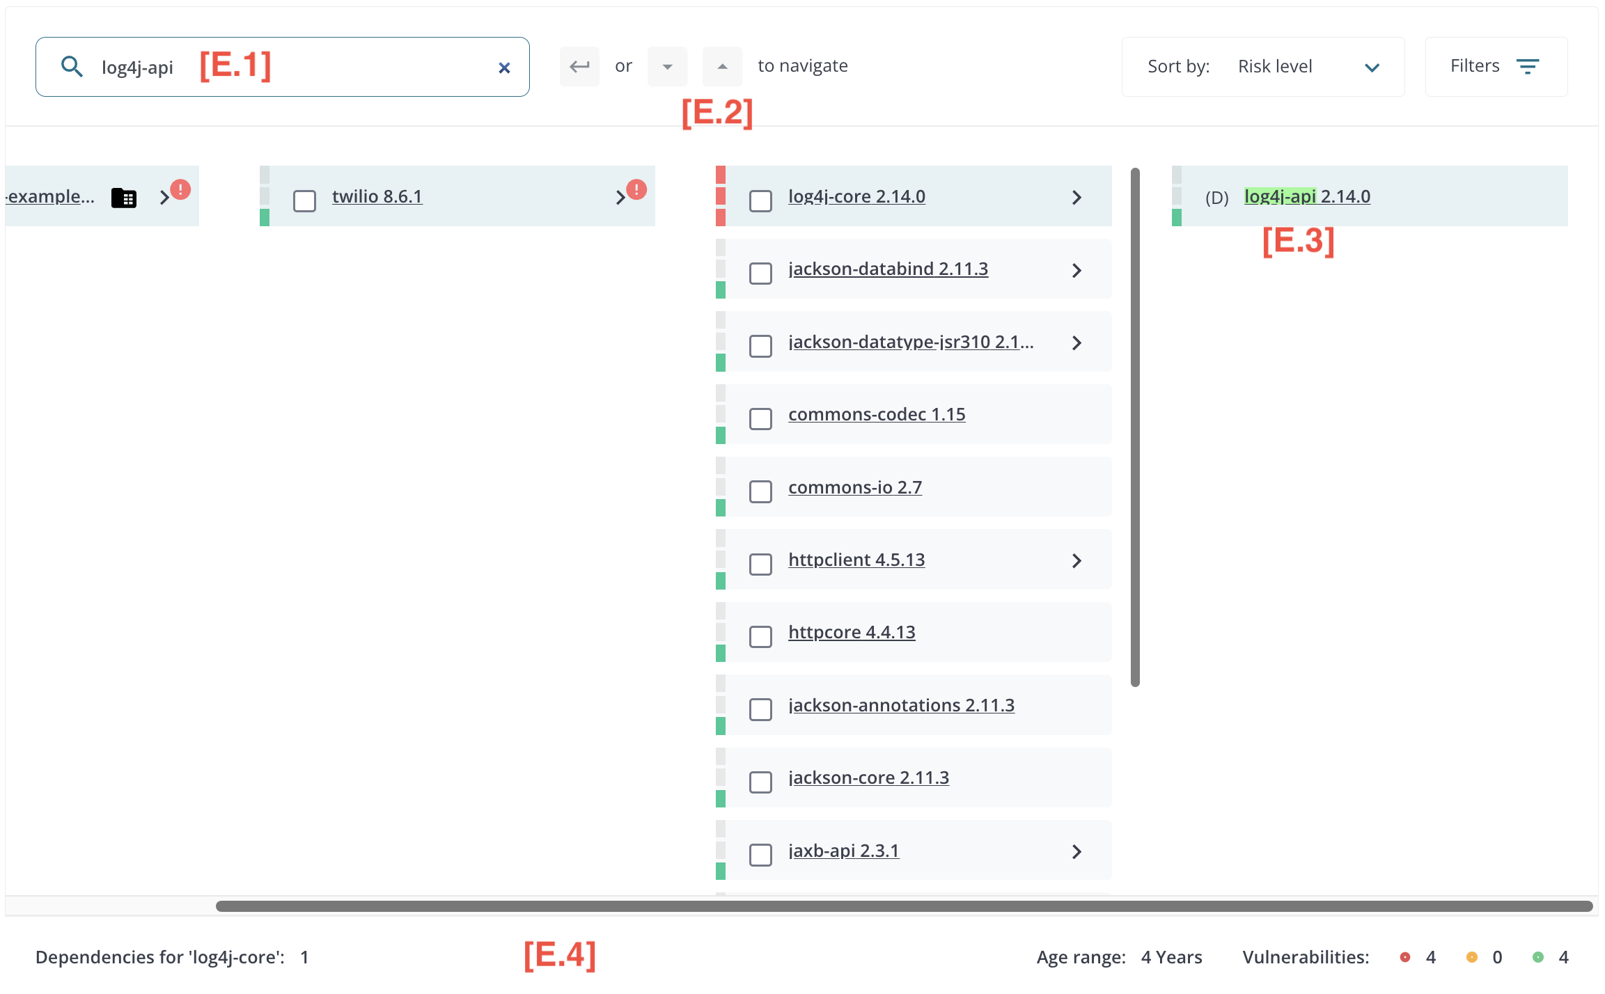Check the httpclient 4.5.13 checkbox
The height and width of the screenshot is (994, 1605).
point(760,564)
